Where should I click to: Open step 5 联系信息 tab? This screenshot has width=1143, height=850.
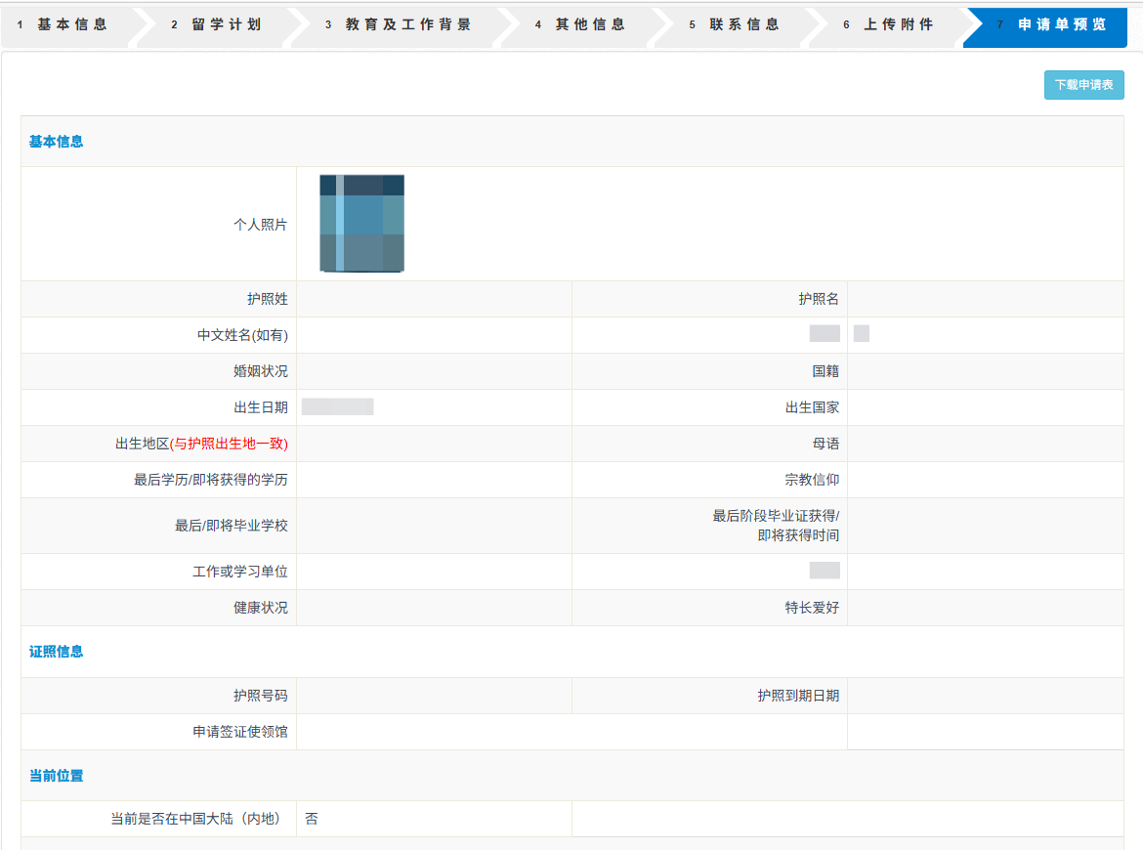tap(735, 25)
